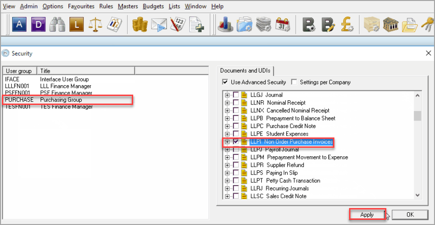Viewport: 435px width, 225px height.
Task: Click the blue 'A' toolbar icon
Action: pyautogui.click(x=19, y=24)
